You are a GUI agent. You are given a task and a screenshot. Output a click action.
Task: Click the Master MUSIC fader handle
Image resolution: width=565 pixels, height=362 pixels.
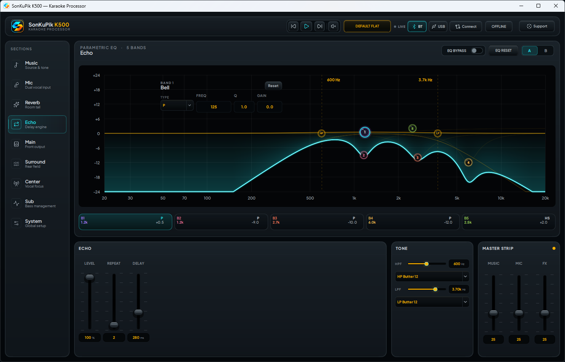click(x=494, y=313)
